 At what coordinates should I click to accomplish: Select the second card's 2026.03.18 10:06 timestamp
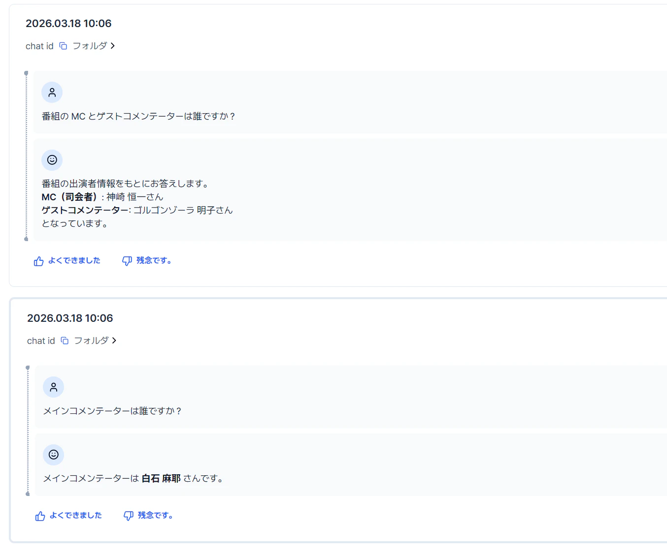[70, 318]
